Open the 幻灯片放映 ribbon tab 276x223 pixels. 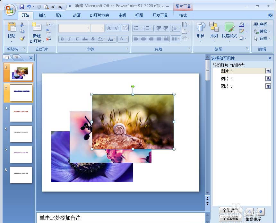click(x=99, y=15)
